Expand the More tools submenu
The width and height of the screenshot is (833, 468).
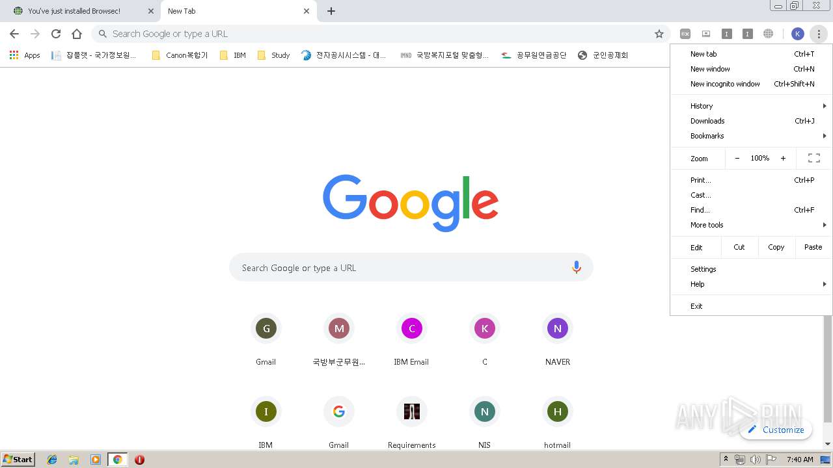click(x=751, y=225)
